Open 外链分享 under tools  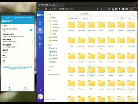pyautogui.click(x=53, y=55)
